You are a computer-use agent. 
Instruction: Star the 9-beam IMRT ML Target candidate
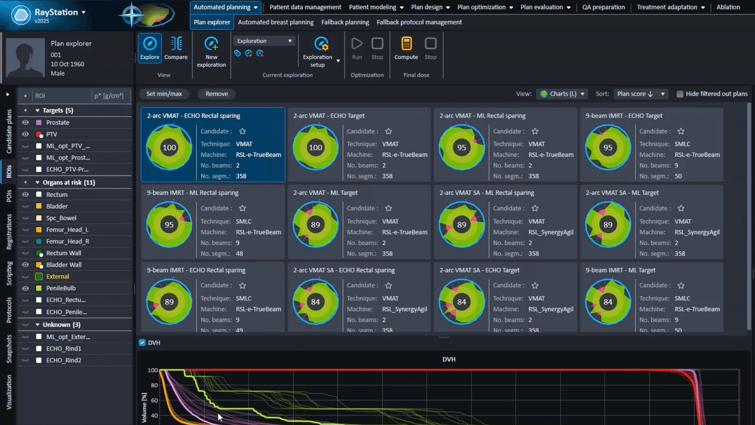point(681,285)
